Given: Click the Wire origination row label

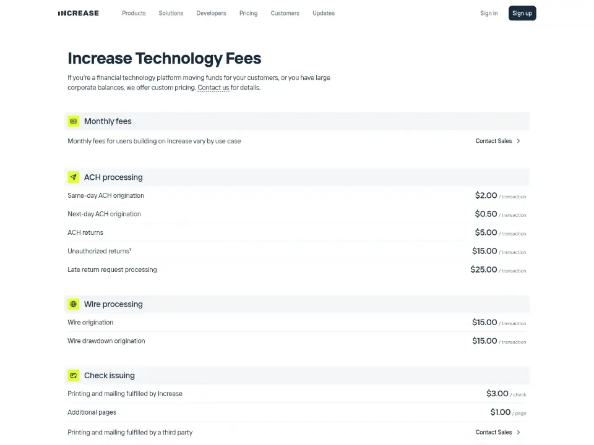Looking at the screenshot, I should point(90,323).
